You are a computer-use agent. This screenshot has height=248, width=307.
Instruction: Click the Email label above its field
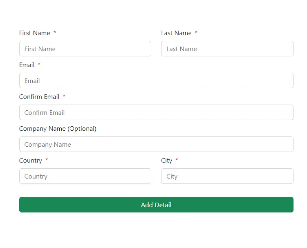click(27, 65)
